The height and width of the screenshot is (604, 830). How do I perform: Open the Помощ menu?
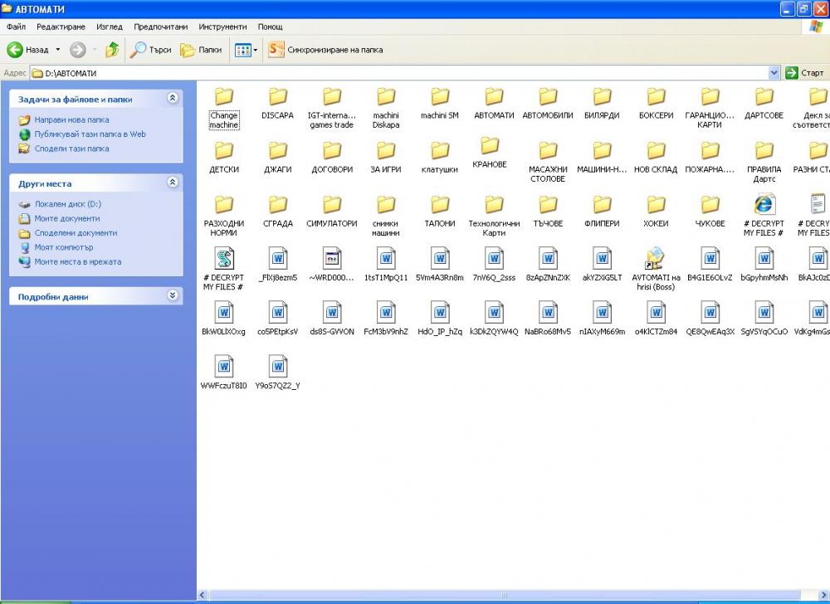pos(271,27)
